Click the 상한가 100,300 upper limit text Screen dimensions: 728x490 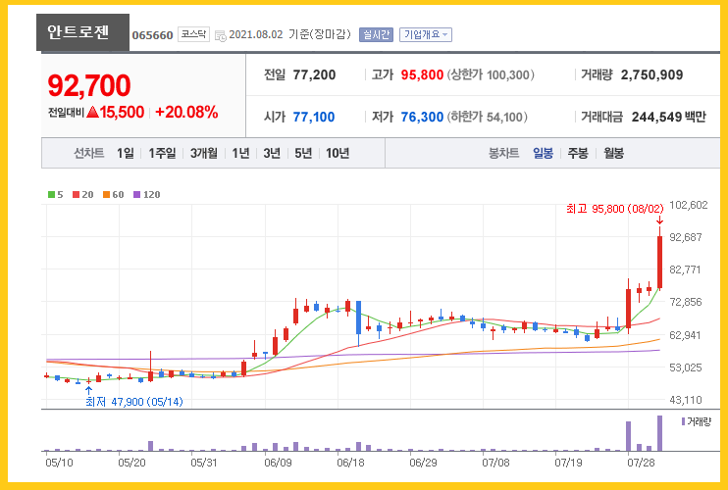pyautogui.click(x=491, y=74)
